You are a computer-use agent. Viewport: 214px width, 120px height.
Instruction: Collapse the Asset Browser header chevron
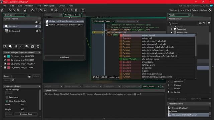pyautogui.click(x=209, y=19)
